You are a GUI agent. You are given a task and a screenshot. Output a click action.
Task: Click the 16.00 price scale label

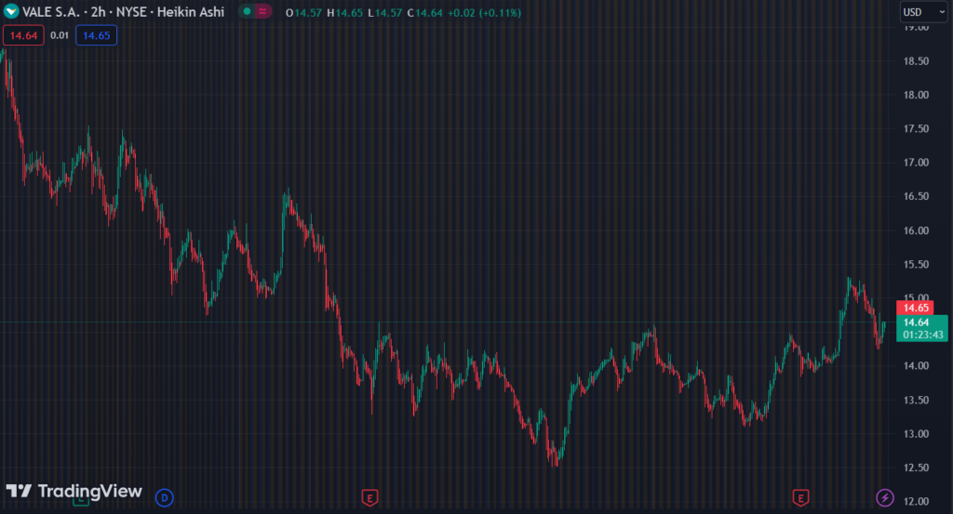[916, 231]
